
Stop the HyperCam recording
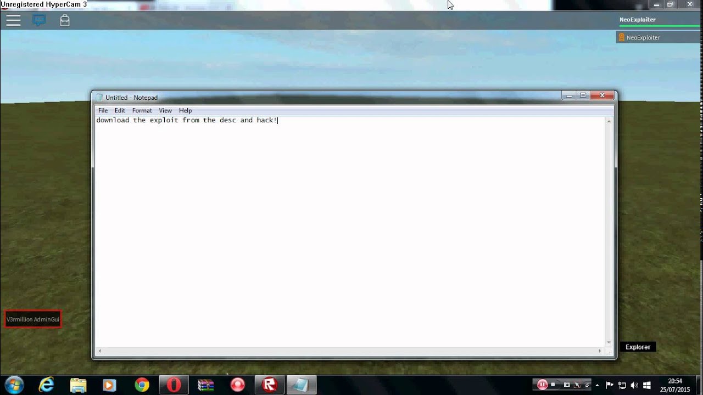coord(554,385)
